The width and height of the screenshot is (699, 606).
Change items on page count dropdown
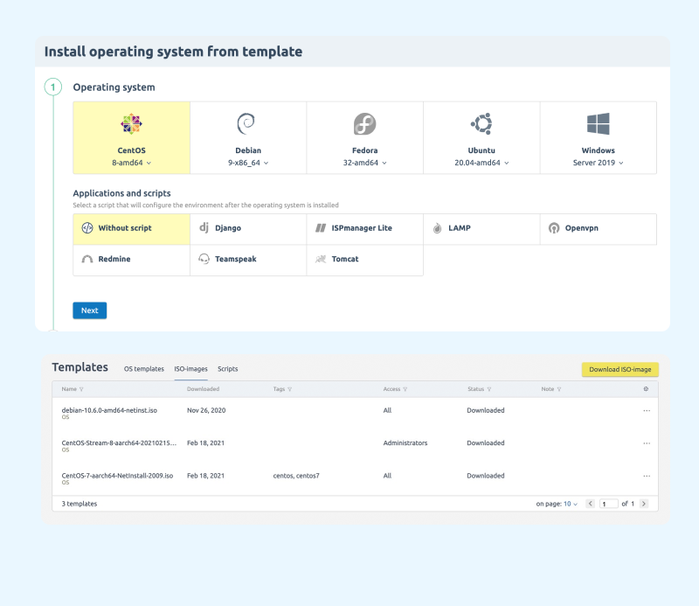[x=571, y=504]
